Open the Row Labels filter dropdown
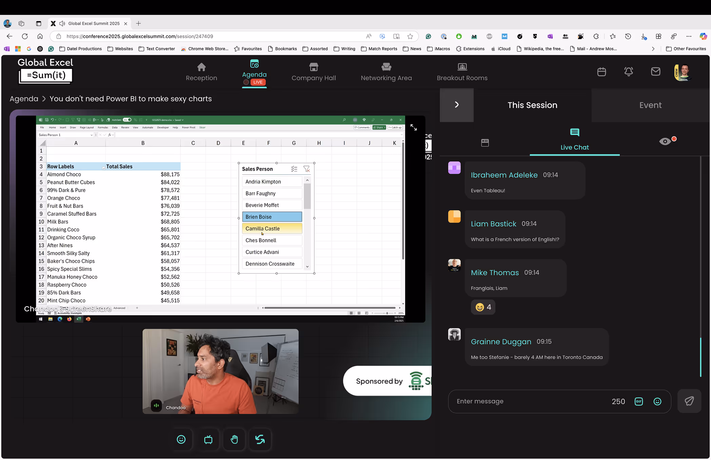 (x=103, y=168)
